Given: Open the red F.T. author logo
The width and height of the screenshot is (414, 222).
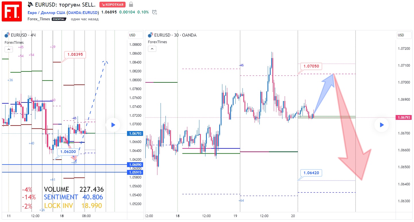Looking at the screenshot, I should pos(12,11).
